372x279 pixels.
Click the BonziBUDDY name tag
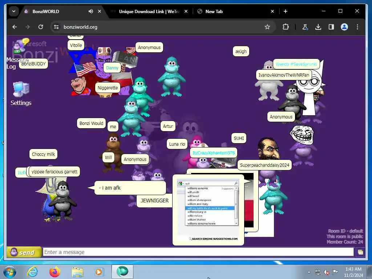(33, 64)
